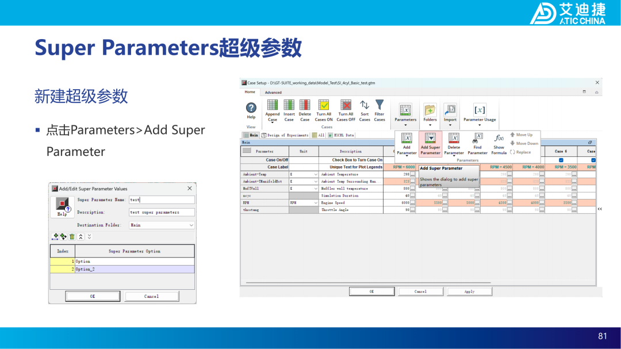621x349 pixels.
Task: Click the Insert Case icon
Action: point(289,105)
